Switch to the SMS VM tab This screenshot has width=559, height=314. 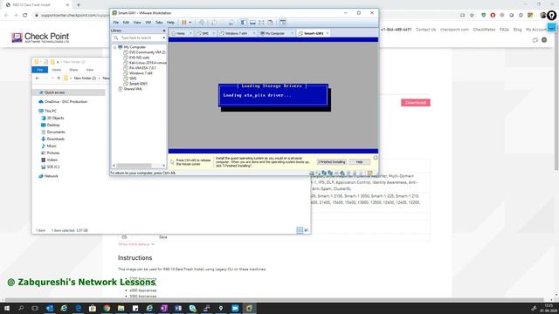point(205,33)
